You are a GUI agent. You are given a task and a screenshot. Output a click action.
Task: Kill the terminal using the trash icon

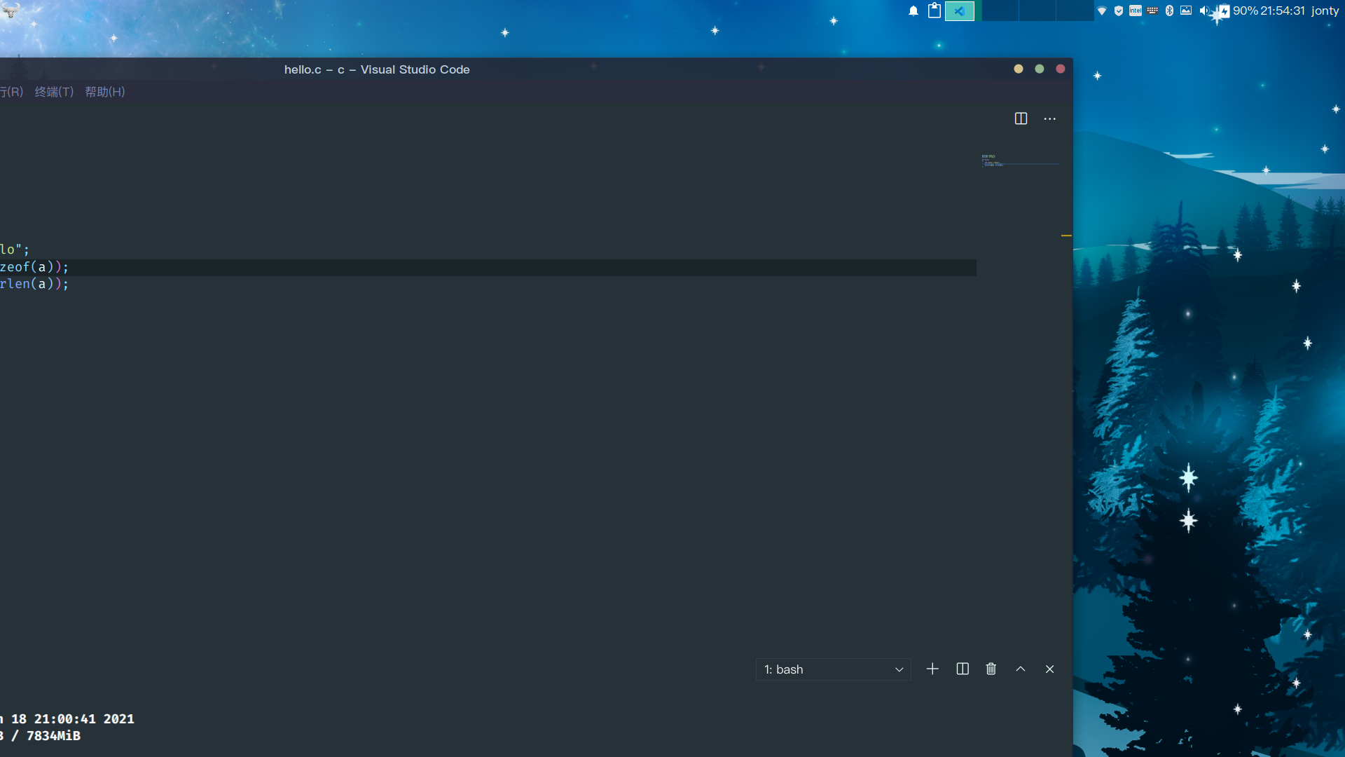tap(991, 669)
